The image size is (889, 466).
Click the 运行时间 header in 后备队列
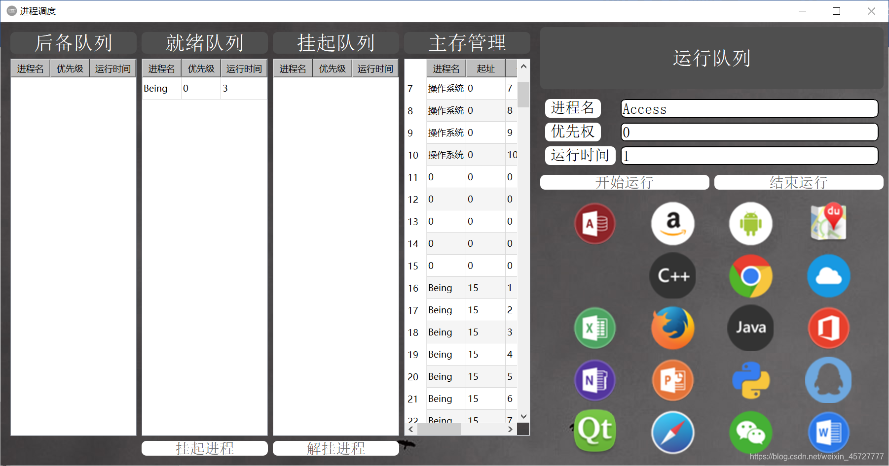point(113,68)
